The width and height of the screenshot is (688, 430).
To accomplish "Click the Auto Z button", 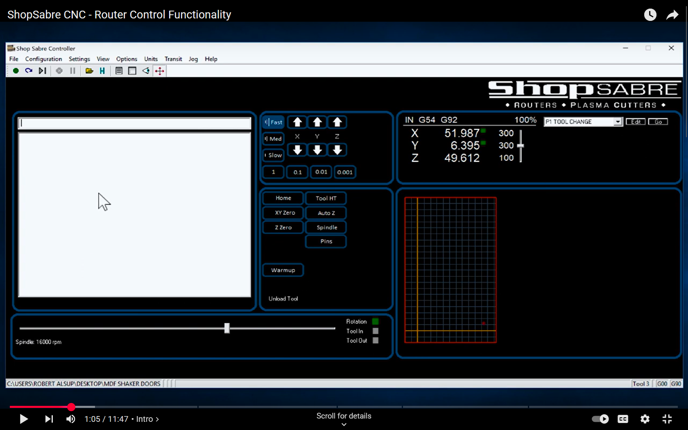I will click(x=326, y=213).
